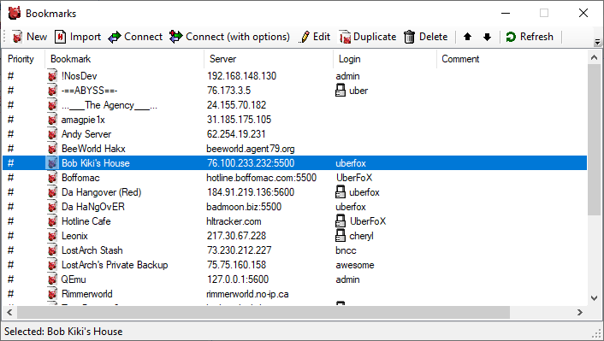The width and height of the screenshot is (604, 341).
Task: Click the Da Hangover (Red) bookmark icon
Action: [x=52, y=192]
